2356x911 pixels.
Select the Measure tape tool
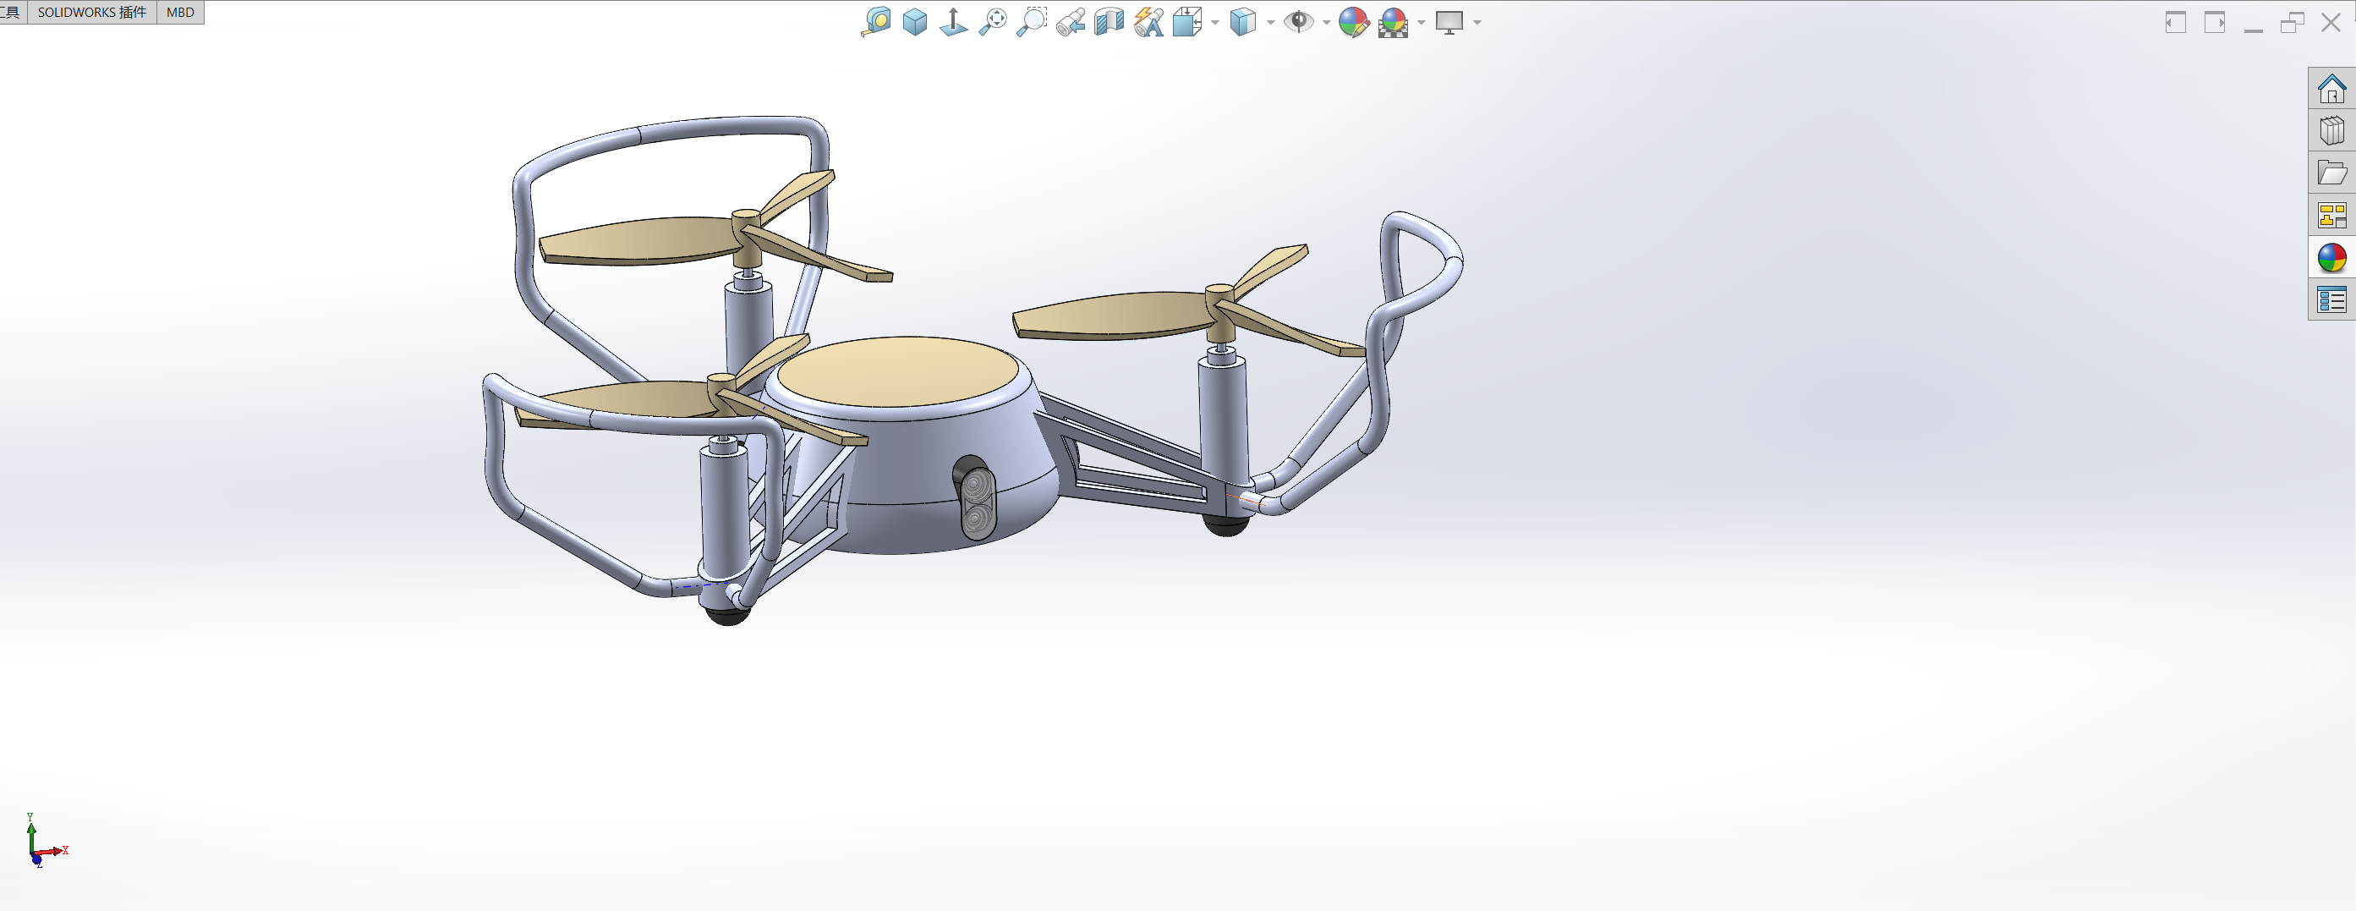tap(876, 21)
